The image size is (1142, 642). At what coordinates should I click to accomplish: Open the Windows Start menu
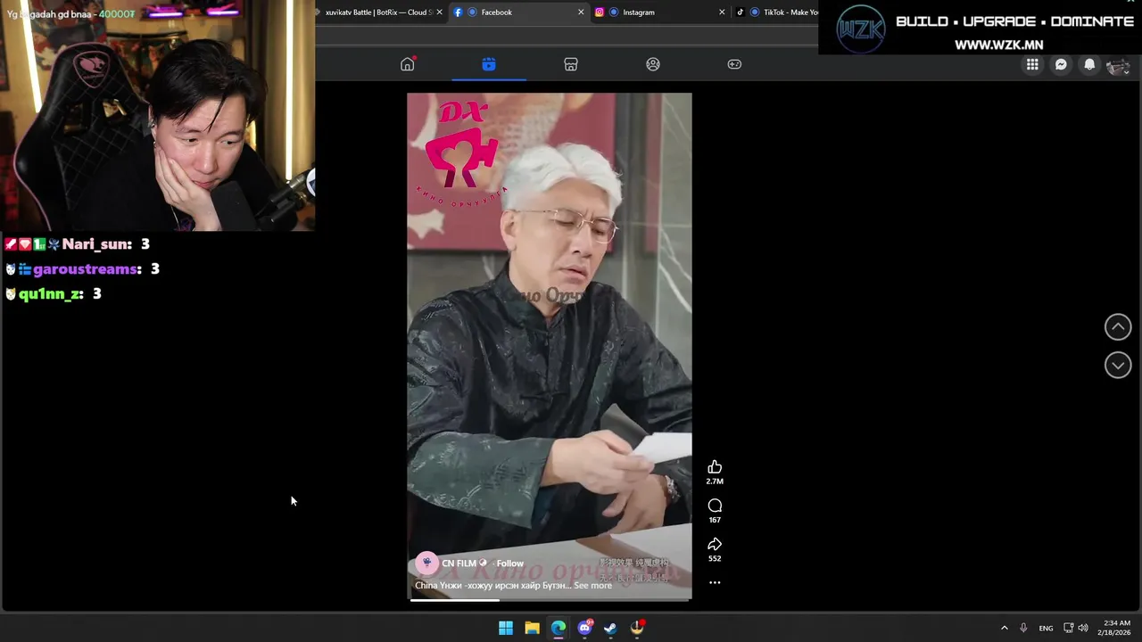(x=506, y=628)
